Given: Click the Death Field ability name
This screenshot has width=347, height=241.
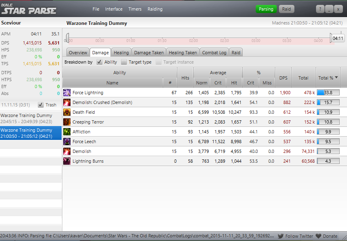Looking at the screenshot, I should (x=84, y=112).
